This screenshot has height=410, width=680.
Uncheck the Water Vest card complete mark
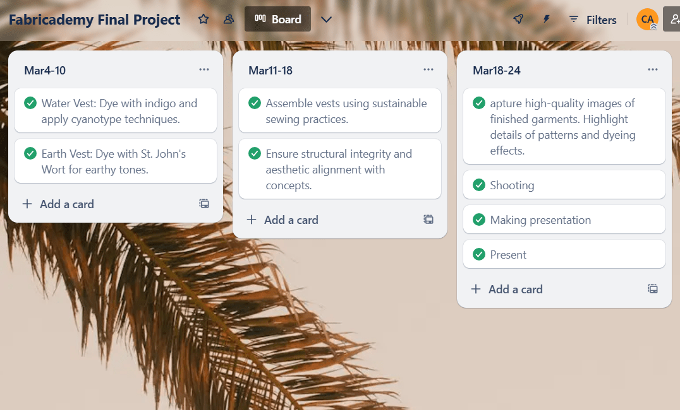pyautogui.click(x=30, y=103)
